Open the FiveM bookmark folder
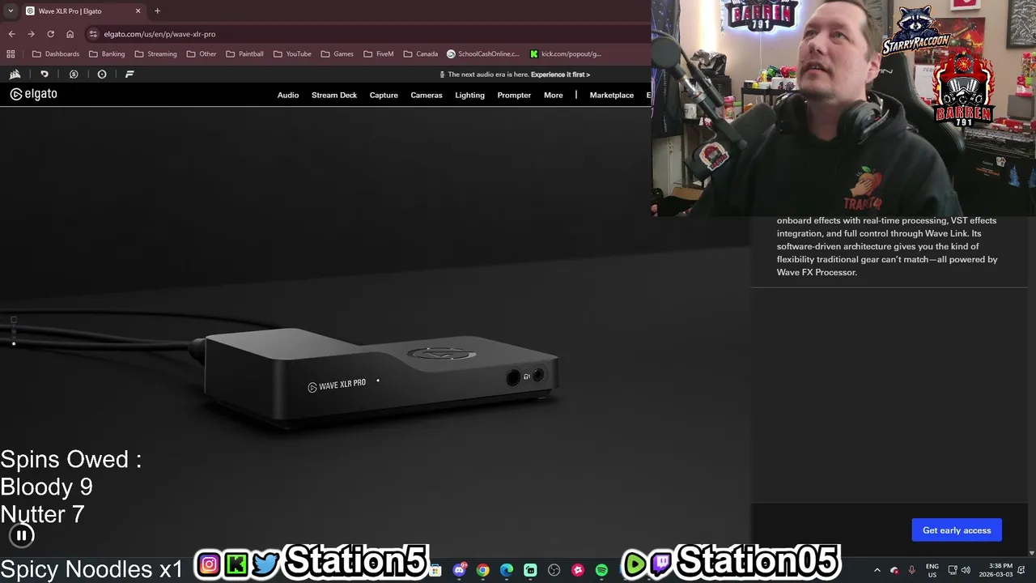This screenshot has height=583, width=1036. [x=379, y=54]
